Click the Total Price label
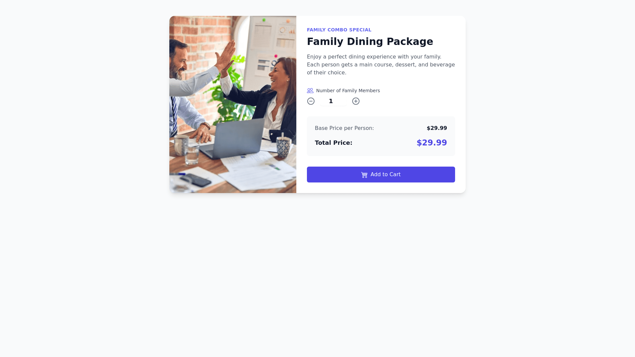This screenshot has height=357, width=635. pyautogui.click(x=333, y=143)
